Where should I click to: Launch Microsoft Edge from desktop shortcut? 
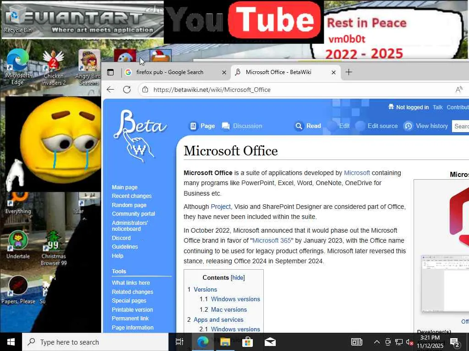coord(17,67)
